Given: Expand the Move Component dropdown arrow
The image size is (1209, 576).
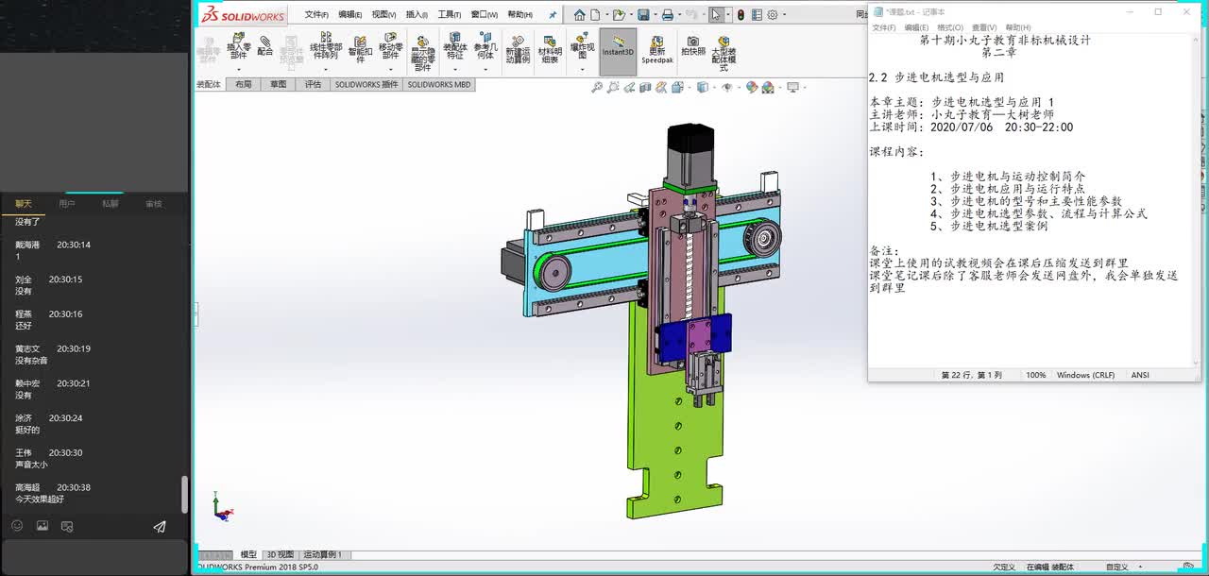Looking at the screenshot, I should click(x=390, y=69).
